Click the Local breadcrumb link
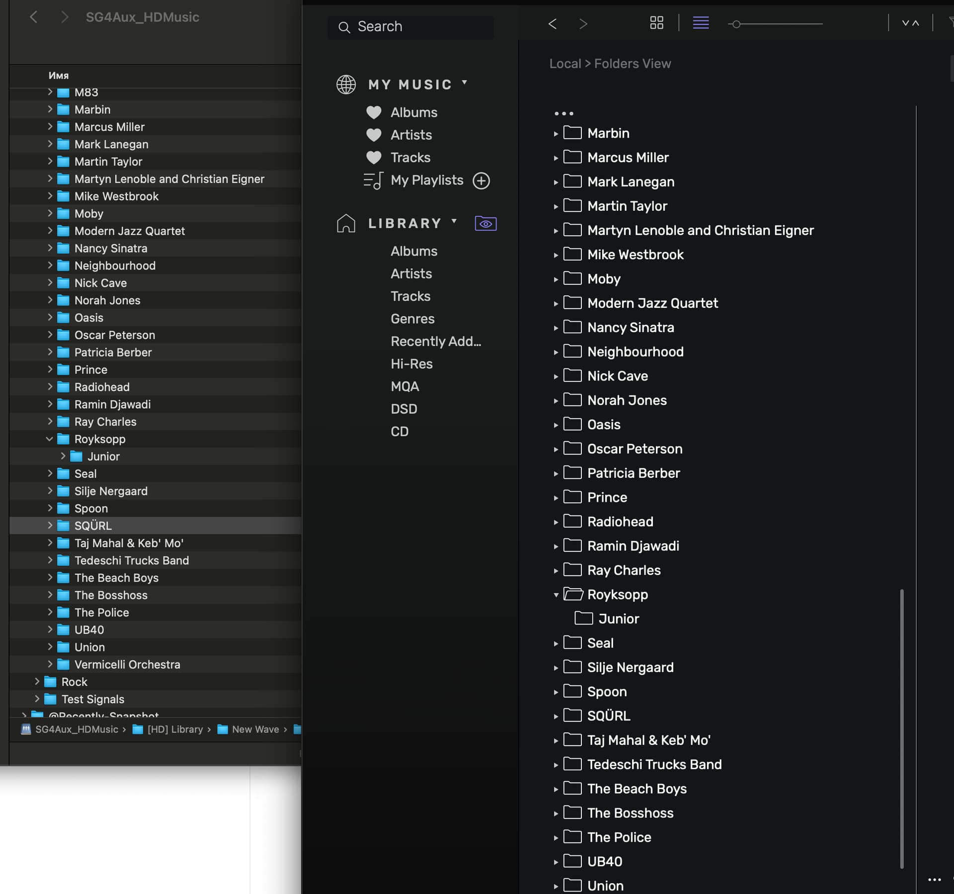The image size is (954, 894). click(565, 64)
